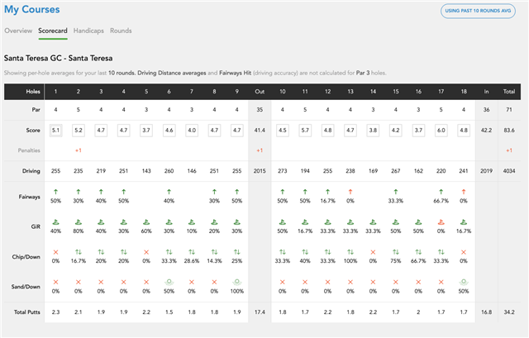
Task: Click the red Fairways arrow on hole 13
Action: 349,192
